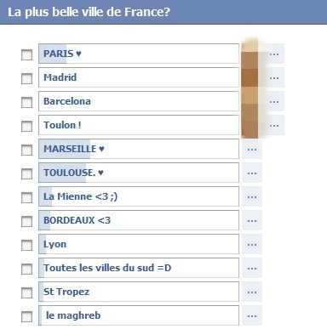Open the ellipsis menu beside Madrid
327x329 pixels.
coord(274,77)
